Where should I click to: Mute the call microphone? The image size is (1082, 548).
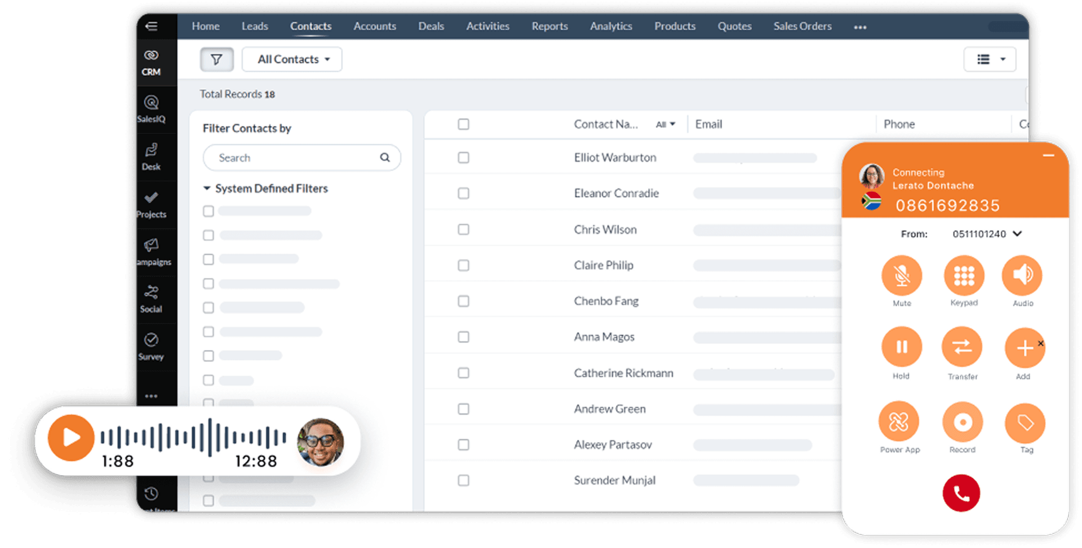pyautogui.click(x=902, y=276)
